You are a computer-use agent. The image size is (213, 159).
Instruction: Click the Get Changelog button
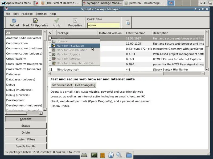tap(85, 85)
